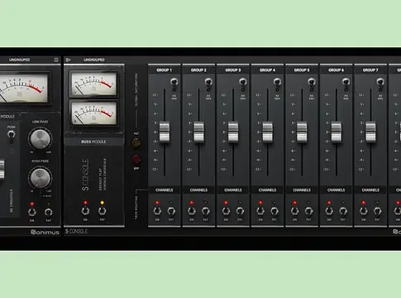Viewport: 401px width, 298px height.
Task: Toggle the Group 6 FAT switch
Action: coord(343,211)
